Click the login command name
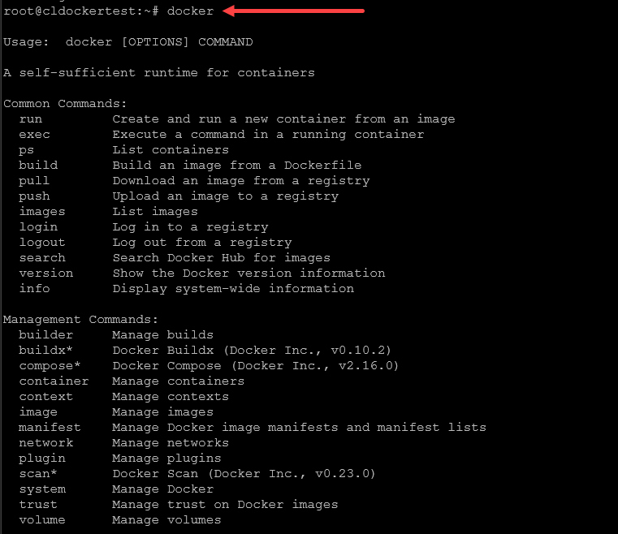Image resolution: width=618 pixels, height=534 pixels. (x=38, y=226)
